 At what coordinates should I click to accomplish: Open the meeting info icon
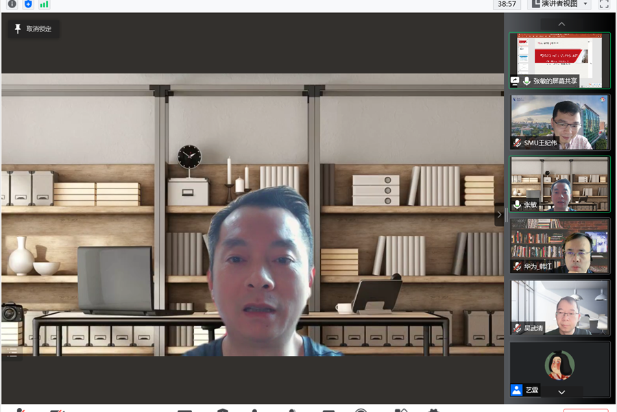(12, 4)
